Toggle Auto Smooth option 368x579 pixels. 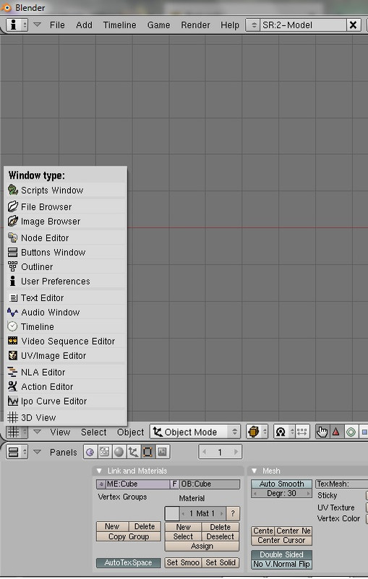(282, 483)
